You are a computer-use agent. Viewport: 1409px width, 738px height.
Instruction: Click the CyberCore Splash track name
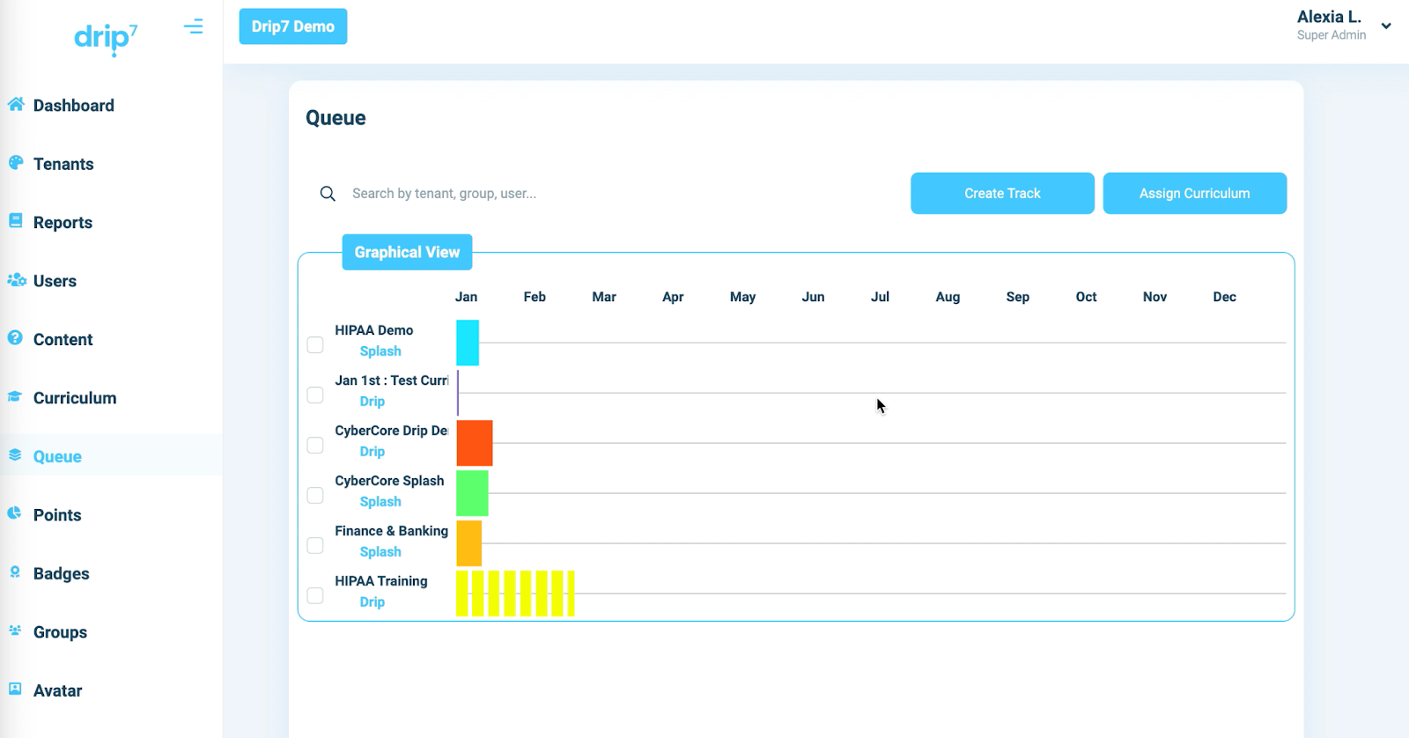389,481
